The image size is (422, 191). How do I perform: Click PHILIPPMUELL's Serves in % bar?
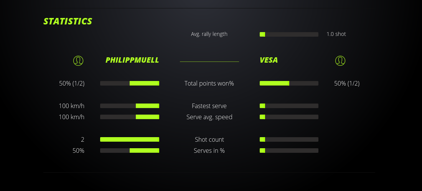[x=130, y=151]
